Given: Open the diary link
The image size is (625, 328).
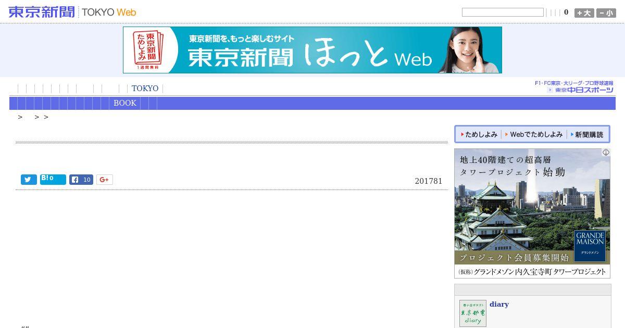Looking at the screenshot, I should pos(499,304).
